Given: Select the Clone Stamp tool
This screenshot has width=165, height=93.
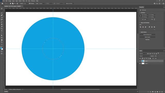Looking at the screenshot, I should click(x=2, y=24).
